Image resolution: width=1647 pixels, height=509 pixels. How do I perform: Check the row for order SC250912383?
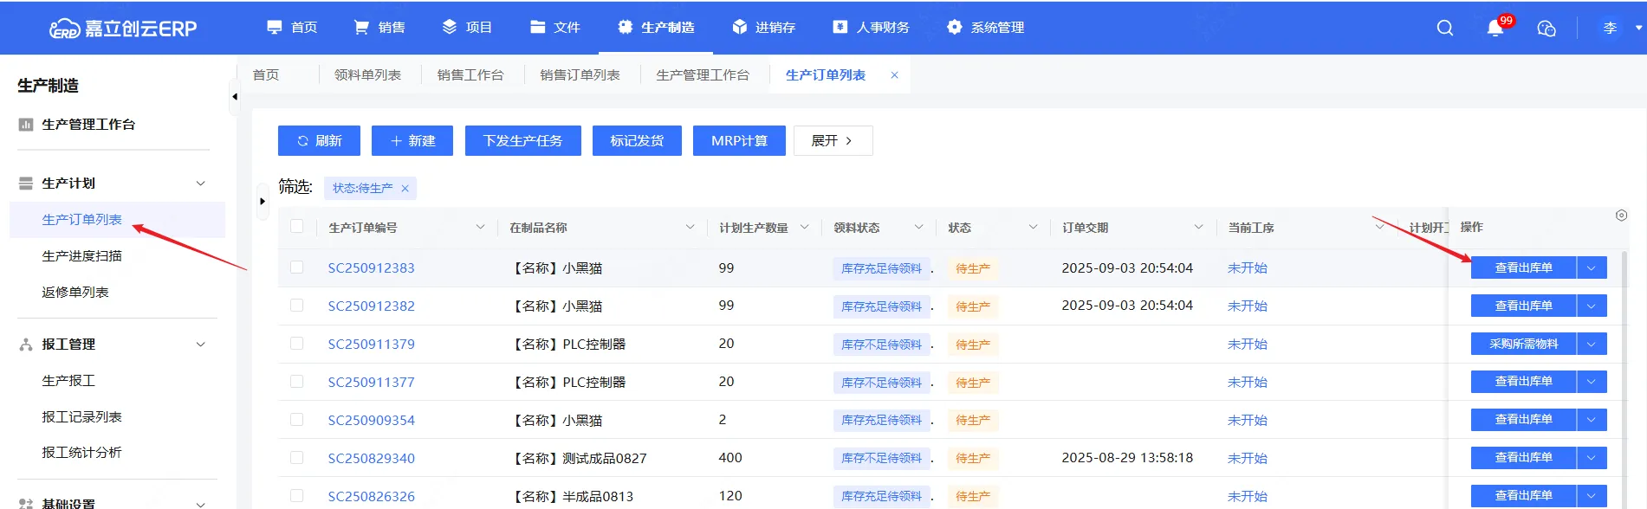point(297,267)
